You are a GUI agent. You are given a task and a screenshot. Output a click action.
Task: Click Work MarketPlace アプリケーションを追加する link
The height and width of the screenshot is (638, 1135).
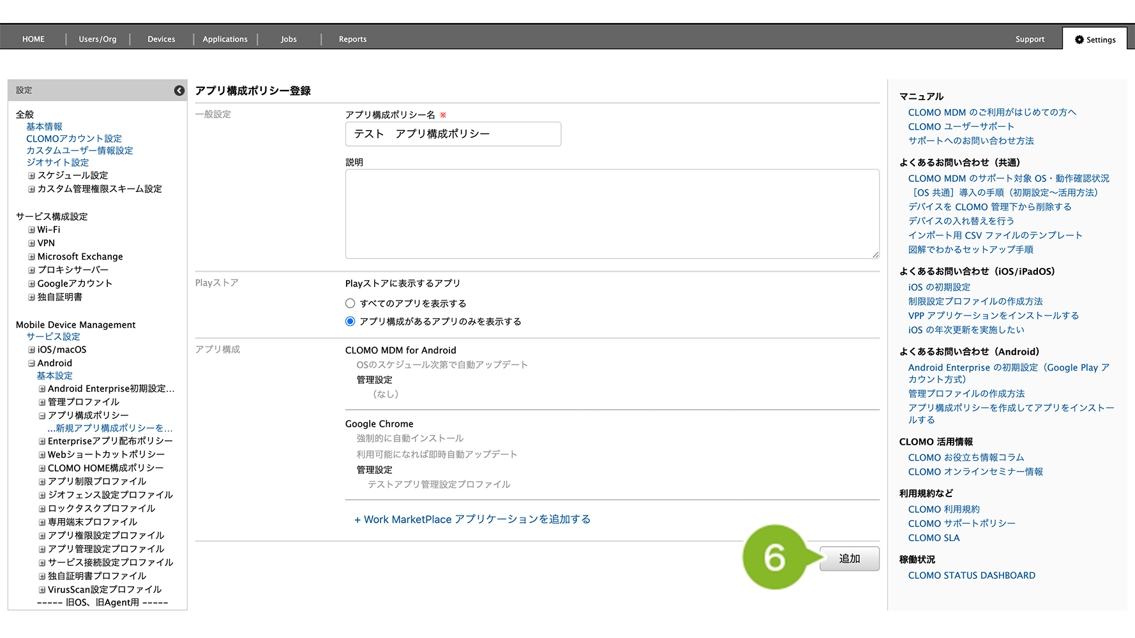(x=472, y=519)
